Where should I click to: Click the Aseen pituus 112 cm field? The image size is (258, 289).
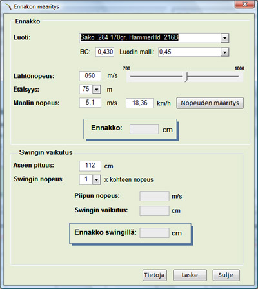(x=90, y=166)
